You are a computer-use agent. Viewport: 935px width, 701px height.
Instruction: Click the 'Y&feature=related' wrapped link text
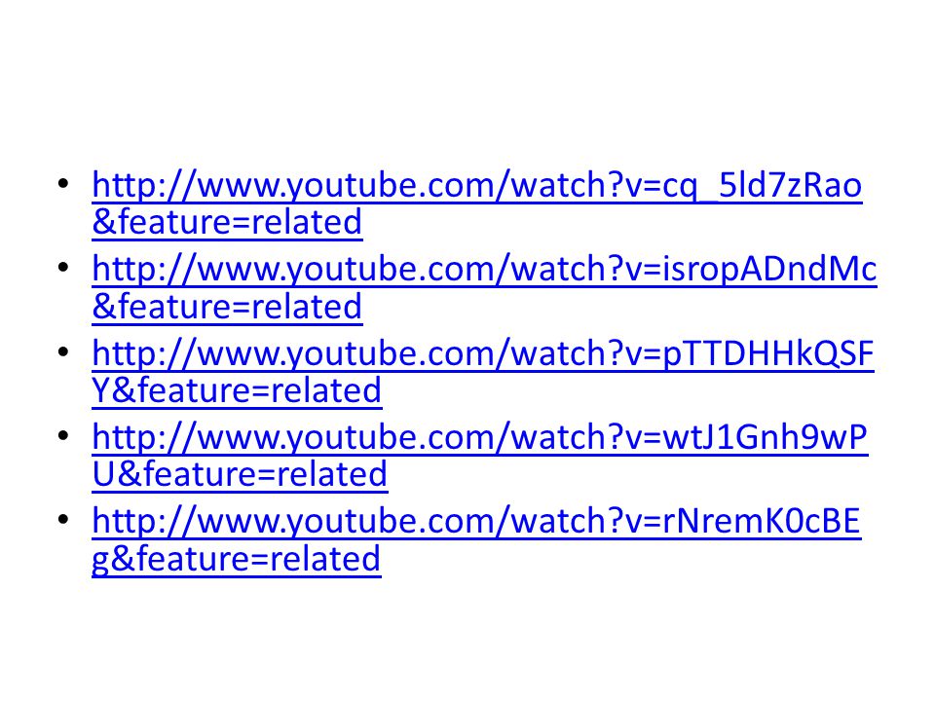[237, 391]
